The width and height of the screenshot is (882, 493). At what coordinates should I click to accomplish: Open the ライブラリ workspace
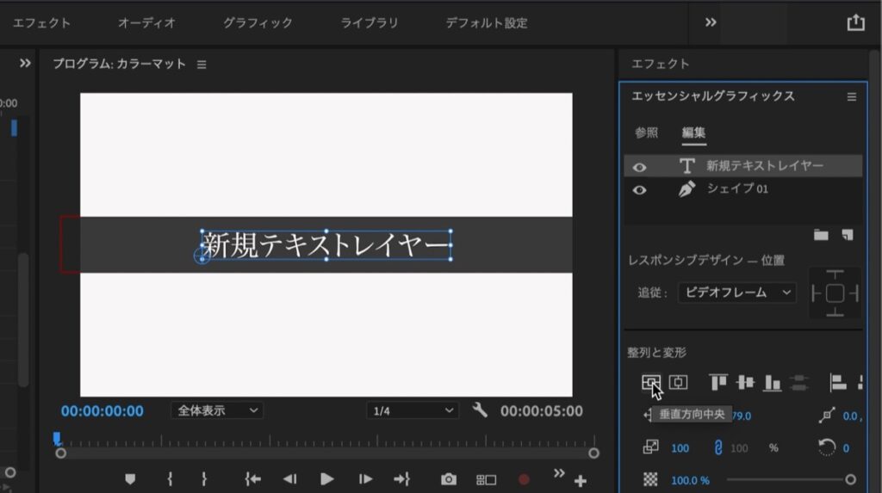click(370, 23)
